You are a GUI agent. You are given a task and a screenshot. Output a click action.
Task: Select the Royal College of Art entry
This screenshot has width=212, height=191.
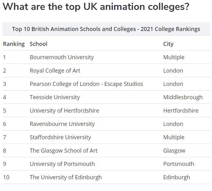point(55,71)
